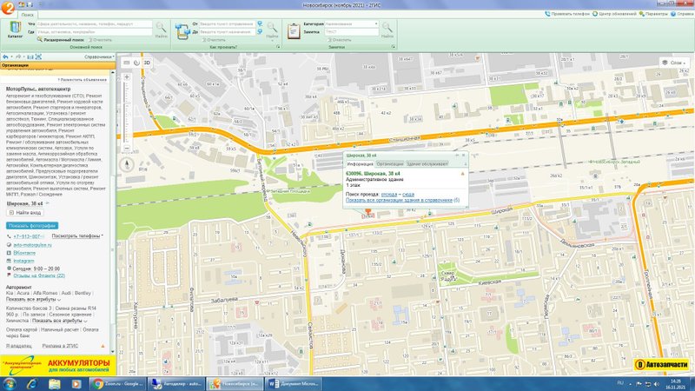Click the main search Найти magnifier icon
Image resolution: width=695 pixels, height=391 pixels.
(x=161, y=28)
